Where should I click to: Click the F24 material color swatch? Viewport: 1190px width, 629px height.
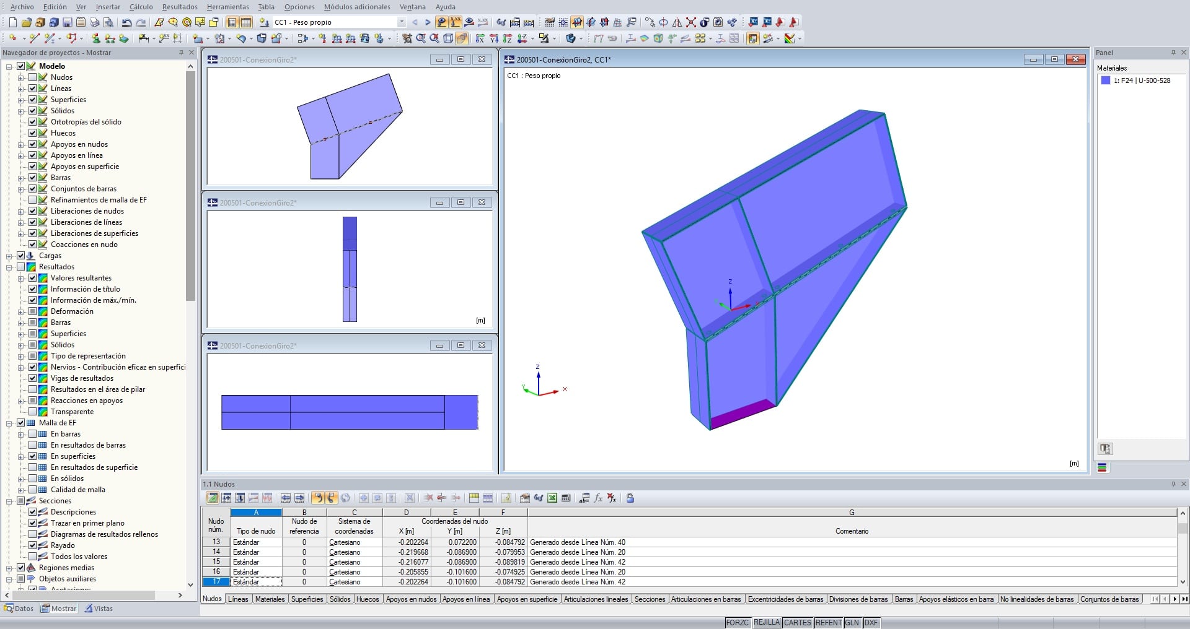coord(1105,80)
